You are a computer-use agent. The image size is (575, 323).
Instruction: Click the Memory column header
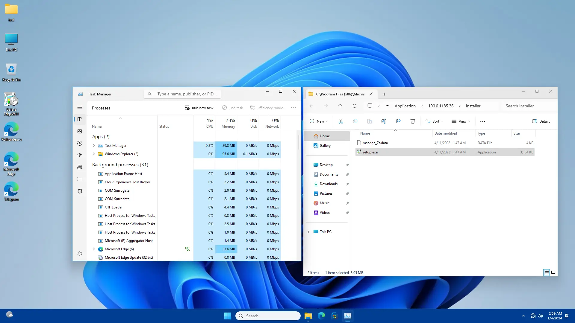tap(228, 123)
